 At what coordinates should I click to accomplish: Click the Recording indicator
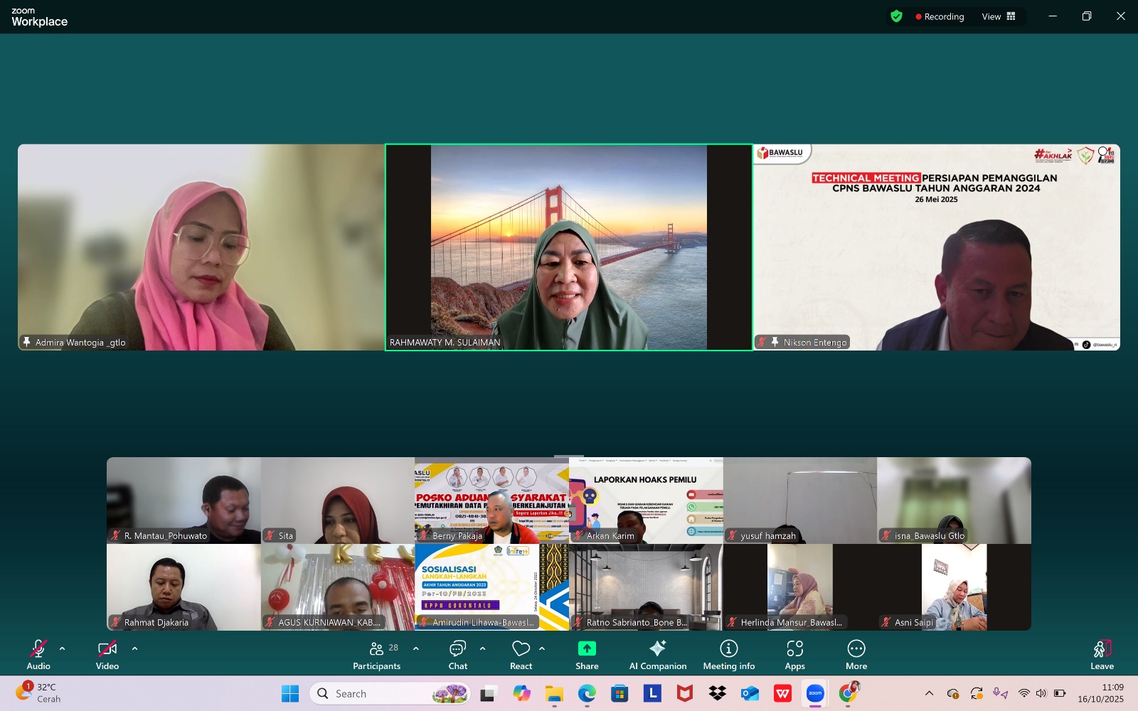point(940,16)
